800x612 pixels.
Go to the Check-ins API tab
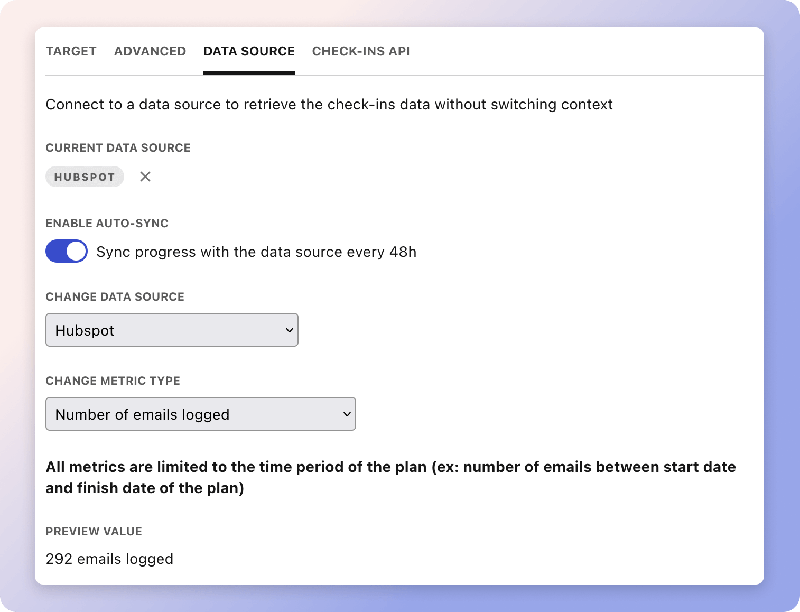coord(361,51)
